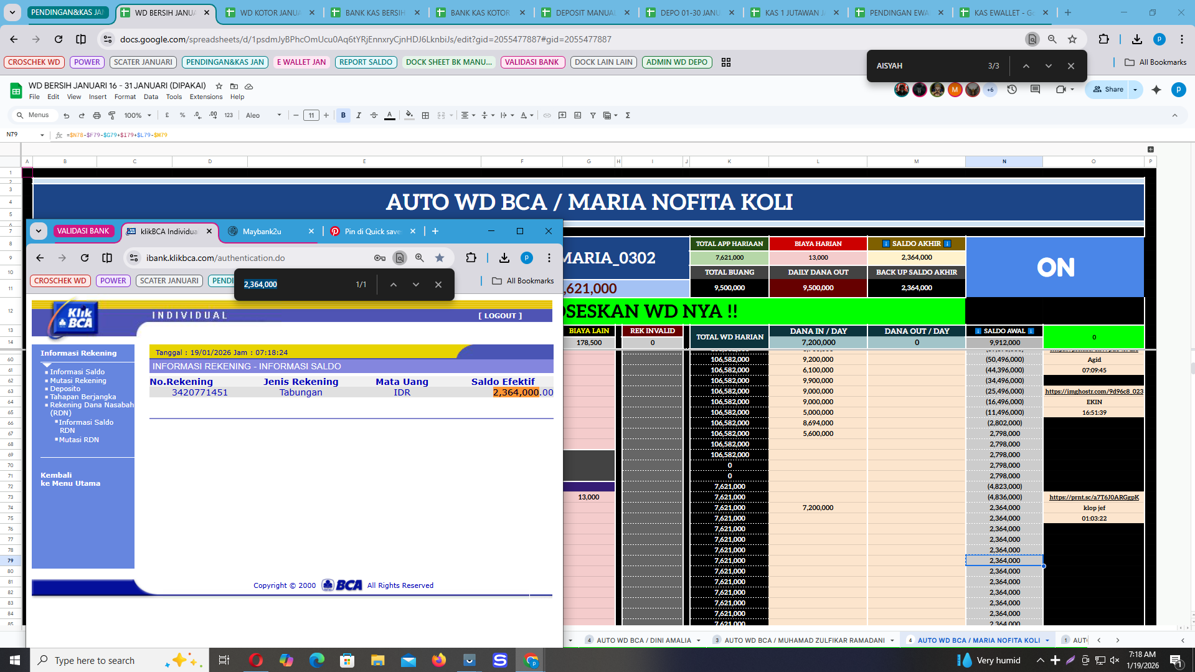Screen dimensions: 1195x672
Task: Format the cell as percent
Action: [x=182, y=115]
